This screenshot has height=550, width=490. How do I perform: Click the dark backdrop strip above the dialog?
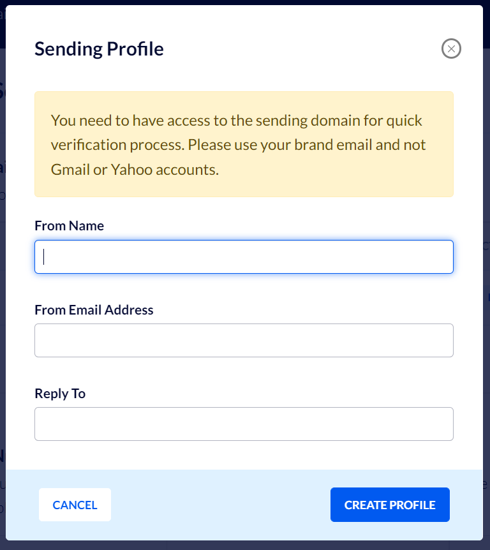[x=245, y=2]
